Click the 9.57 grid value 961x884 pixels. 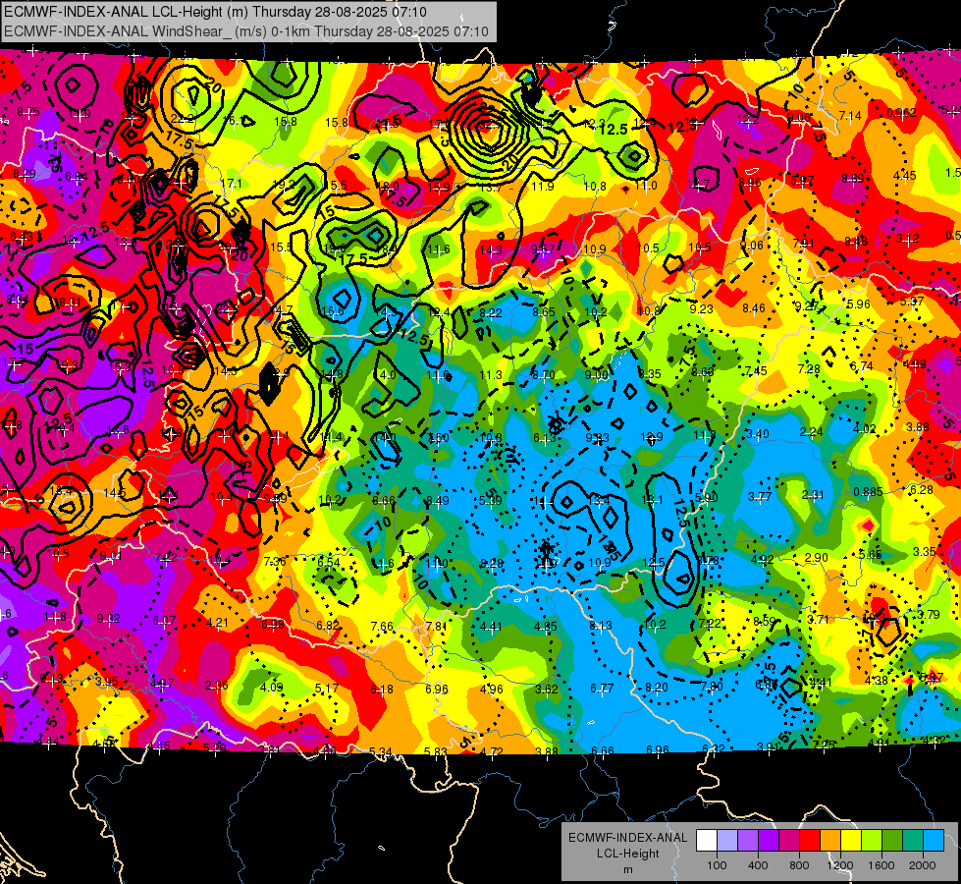pos(543,249)
